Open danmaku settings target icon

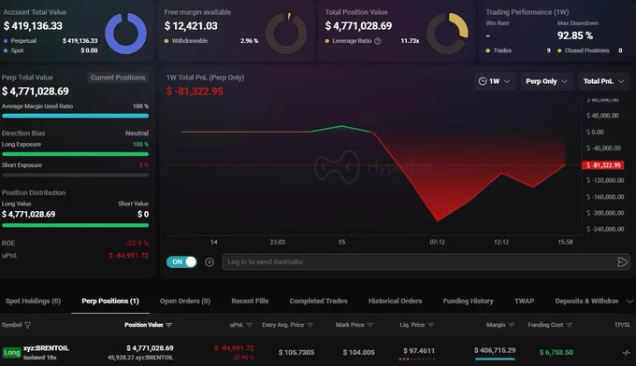pos(210,262)
